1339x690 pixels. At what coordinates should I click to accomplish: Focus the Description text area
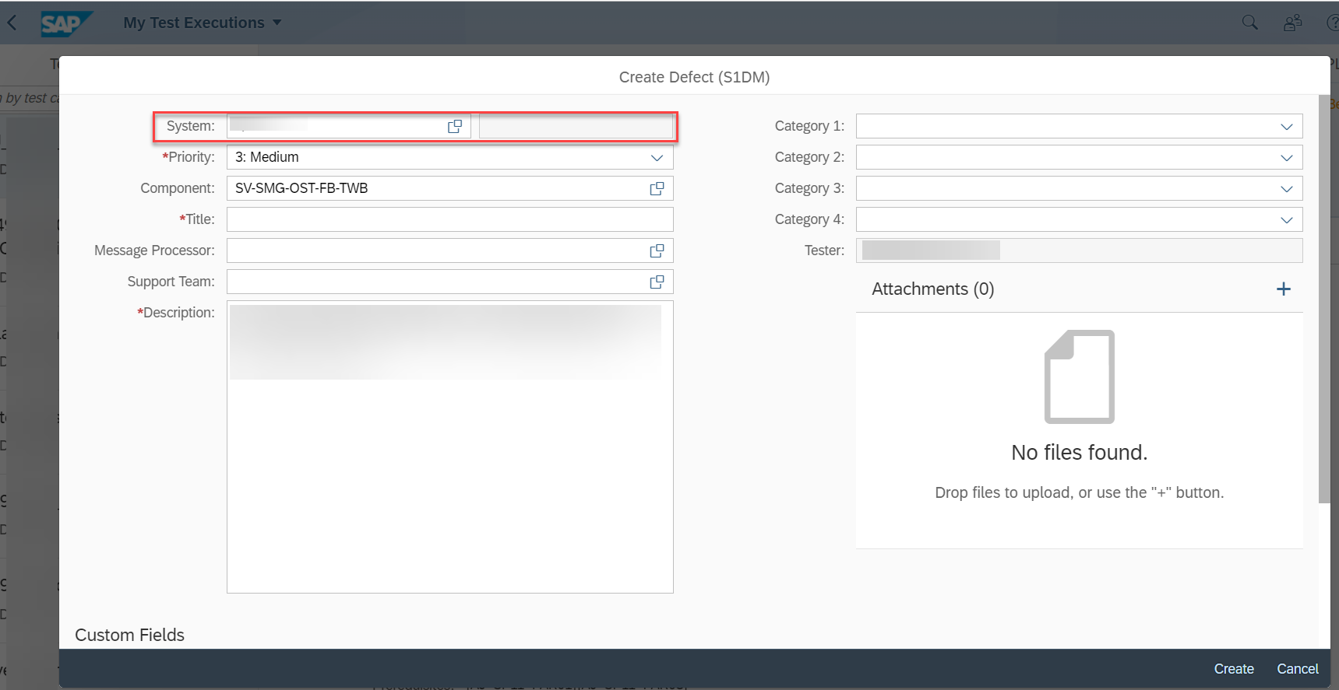click(450, 447)
